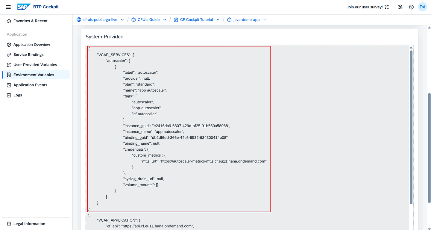Click the Application Overview hexagon icon

pos(9,45)
